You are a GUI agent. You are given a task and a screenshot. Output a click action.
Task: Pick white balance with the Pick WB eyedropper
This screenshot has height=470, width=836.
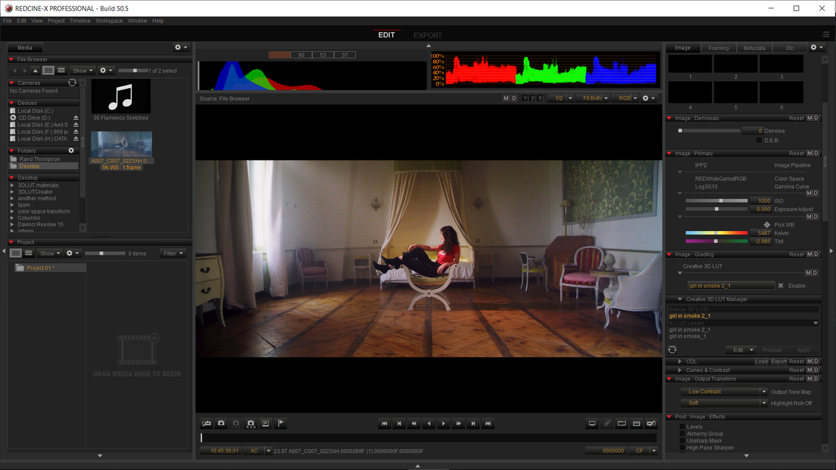tap(767, 225)
